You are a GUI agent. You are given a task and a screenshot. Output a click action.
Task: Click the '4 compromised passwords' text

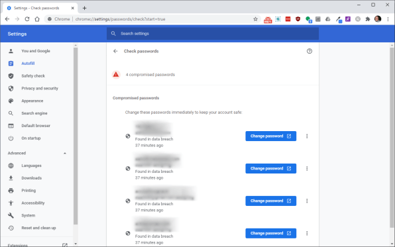tap(150, 75)
